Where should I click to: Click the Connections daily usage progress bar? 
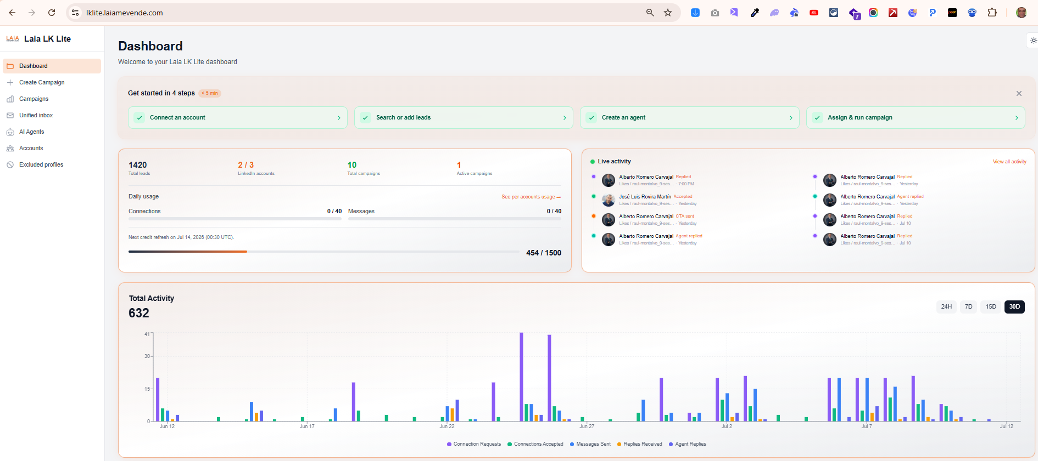pos(235,219)
